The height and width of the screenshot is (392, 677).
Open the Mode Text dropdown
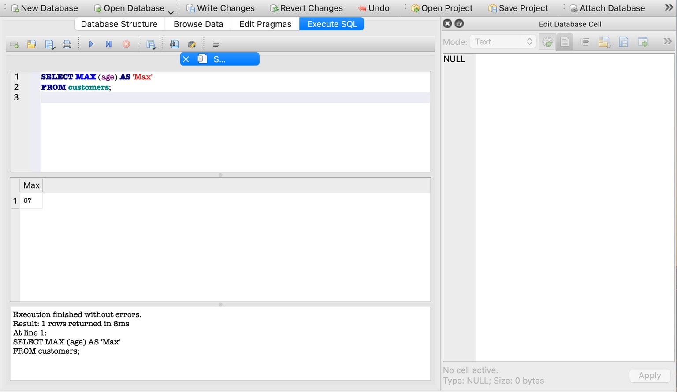[x=503, y=42]
